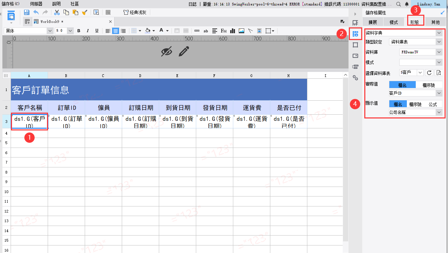The width and height of the screenshot is (448, 253).
Task: Expand the 資料字典 dropdown
Action: [404, 33]
